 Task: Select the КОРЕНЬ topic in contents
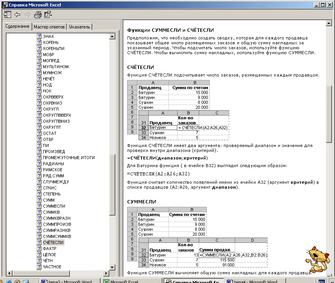tap(51, 42)
